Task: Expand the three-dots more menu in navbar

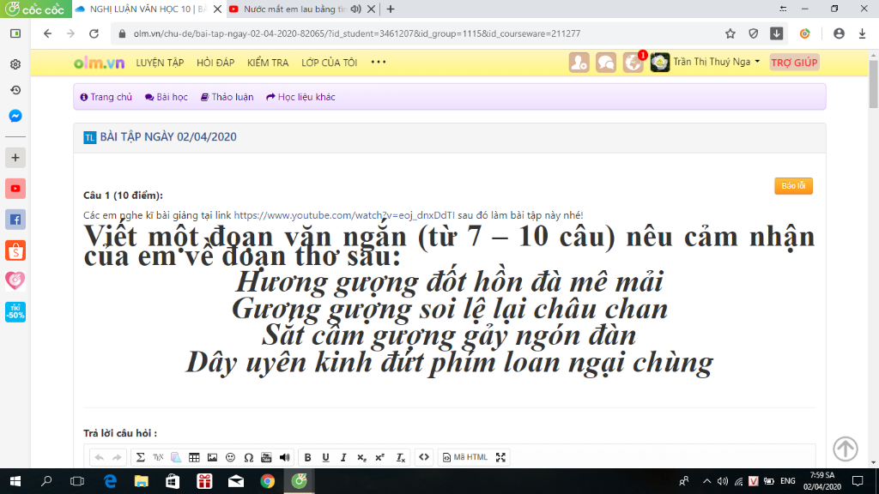Action: pyautogui.click(x=379, y=62)
